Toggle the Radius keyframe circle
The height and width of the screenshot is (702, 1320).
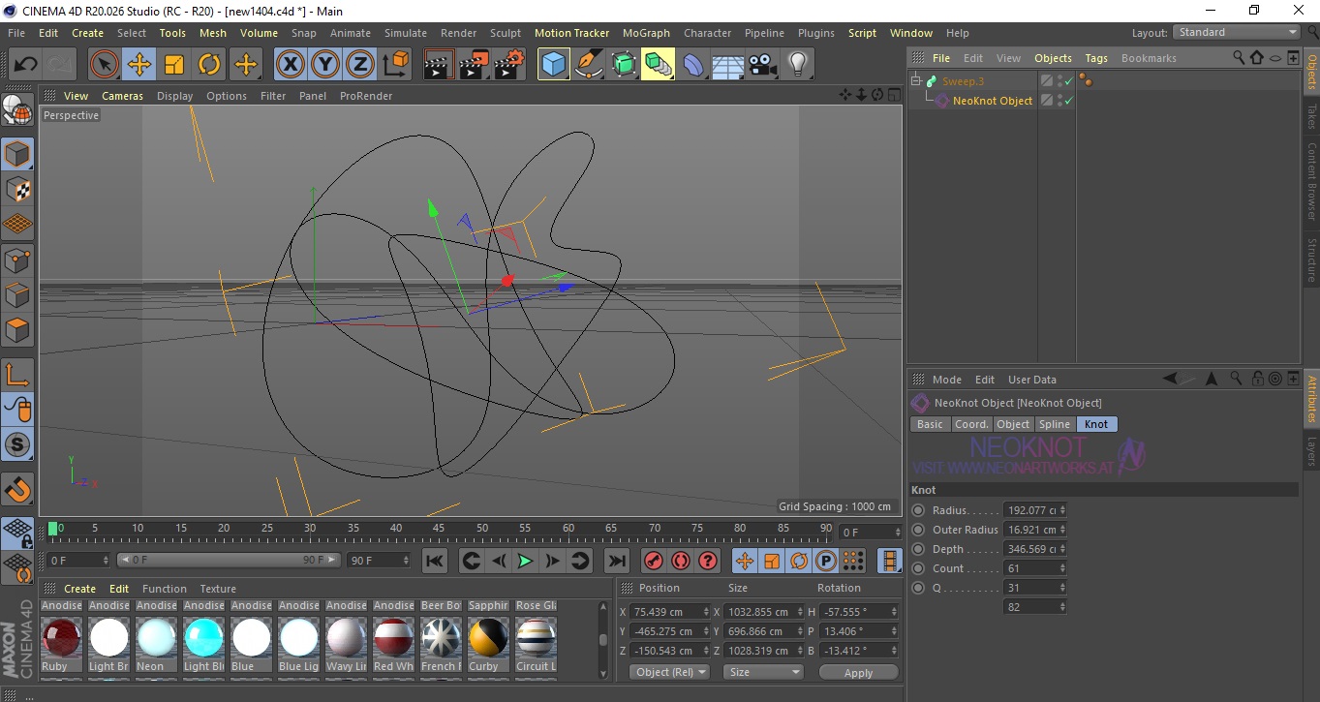[918, 510]
